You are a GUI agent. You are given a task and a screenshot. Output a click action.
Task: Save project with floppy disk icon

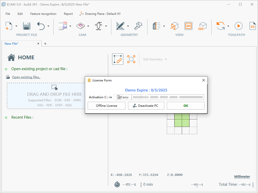click(x=27, y=26)
